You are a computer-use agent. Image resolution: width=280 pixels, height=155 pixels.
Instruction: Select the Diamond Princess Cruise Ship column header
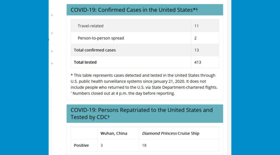(x=171, y=133)
